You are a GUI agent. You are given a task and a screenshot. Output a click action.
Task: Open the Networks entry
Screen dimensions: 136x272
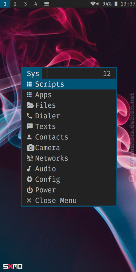(x=69, y=158)
